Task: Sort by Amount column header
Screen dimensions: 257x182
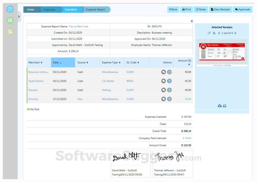Action: click(184, 62)
